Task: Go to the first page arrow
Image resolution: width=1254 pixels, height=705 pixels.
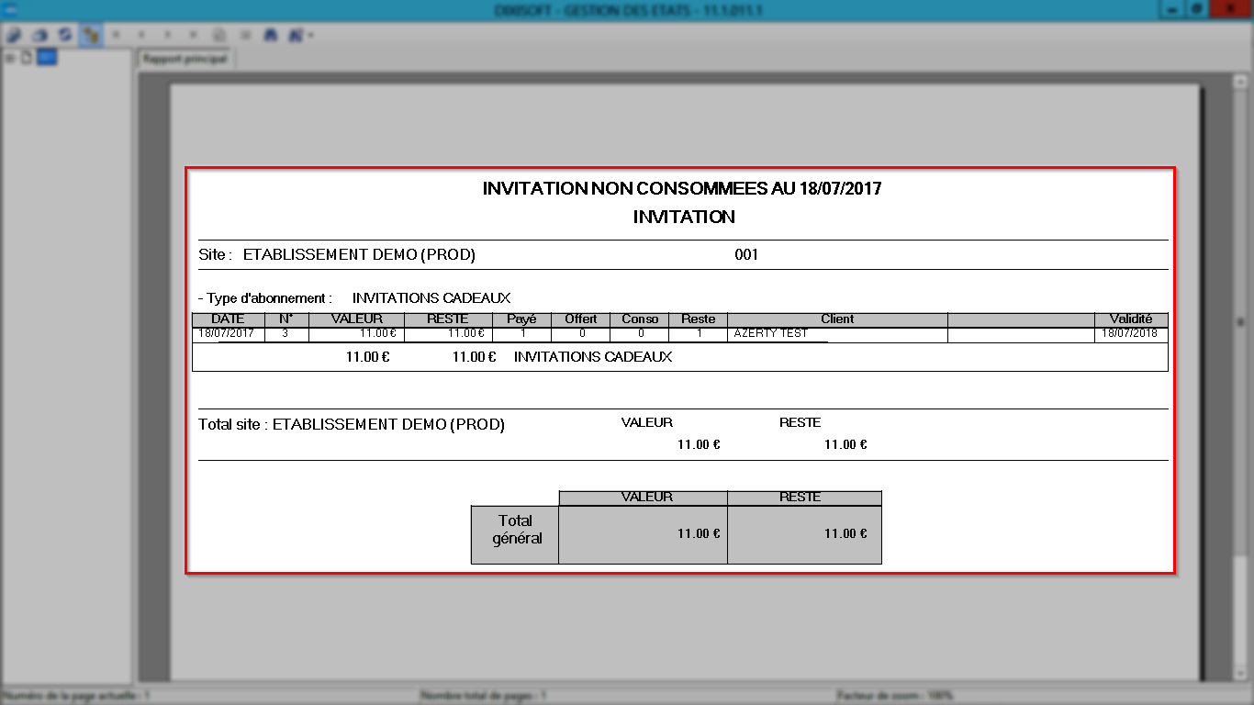Action: tap(117, 35)
